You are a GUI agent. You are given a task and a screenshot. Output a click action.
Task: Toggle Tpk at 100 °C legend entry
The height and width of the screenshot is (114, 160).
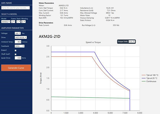150,75
